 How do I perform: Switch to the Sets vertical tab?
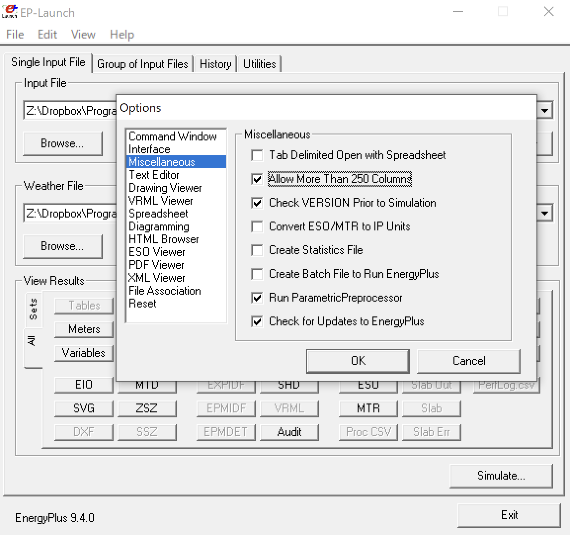coord(33,310)
